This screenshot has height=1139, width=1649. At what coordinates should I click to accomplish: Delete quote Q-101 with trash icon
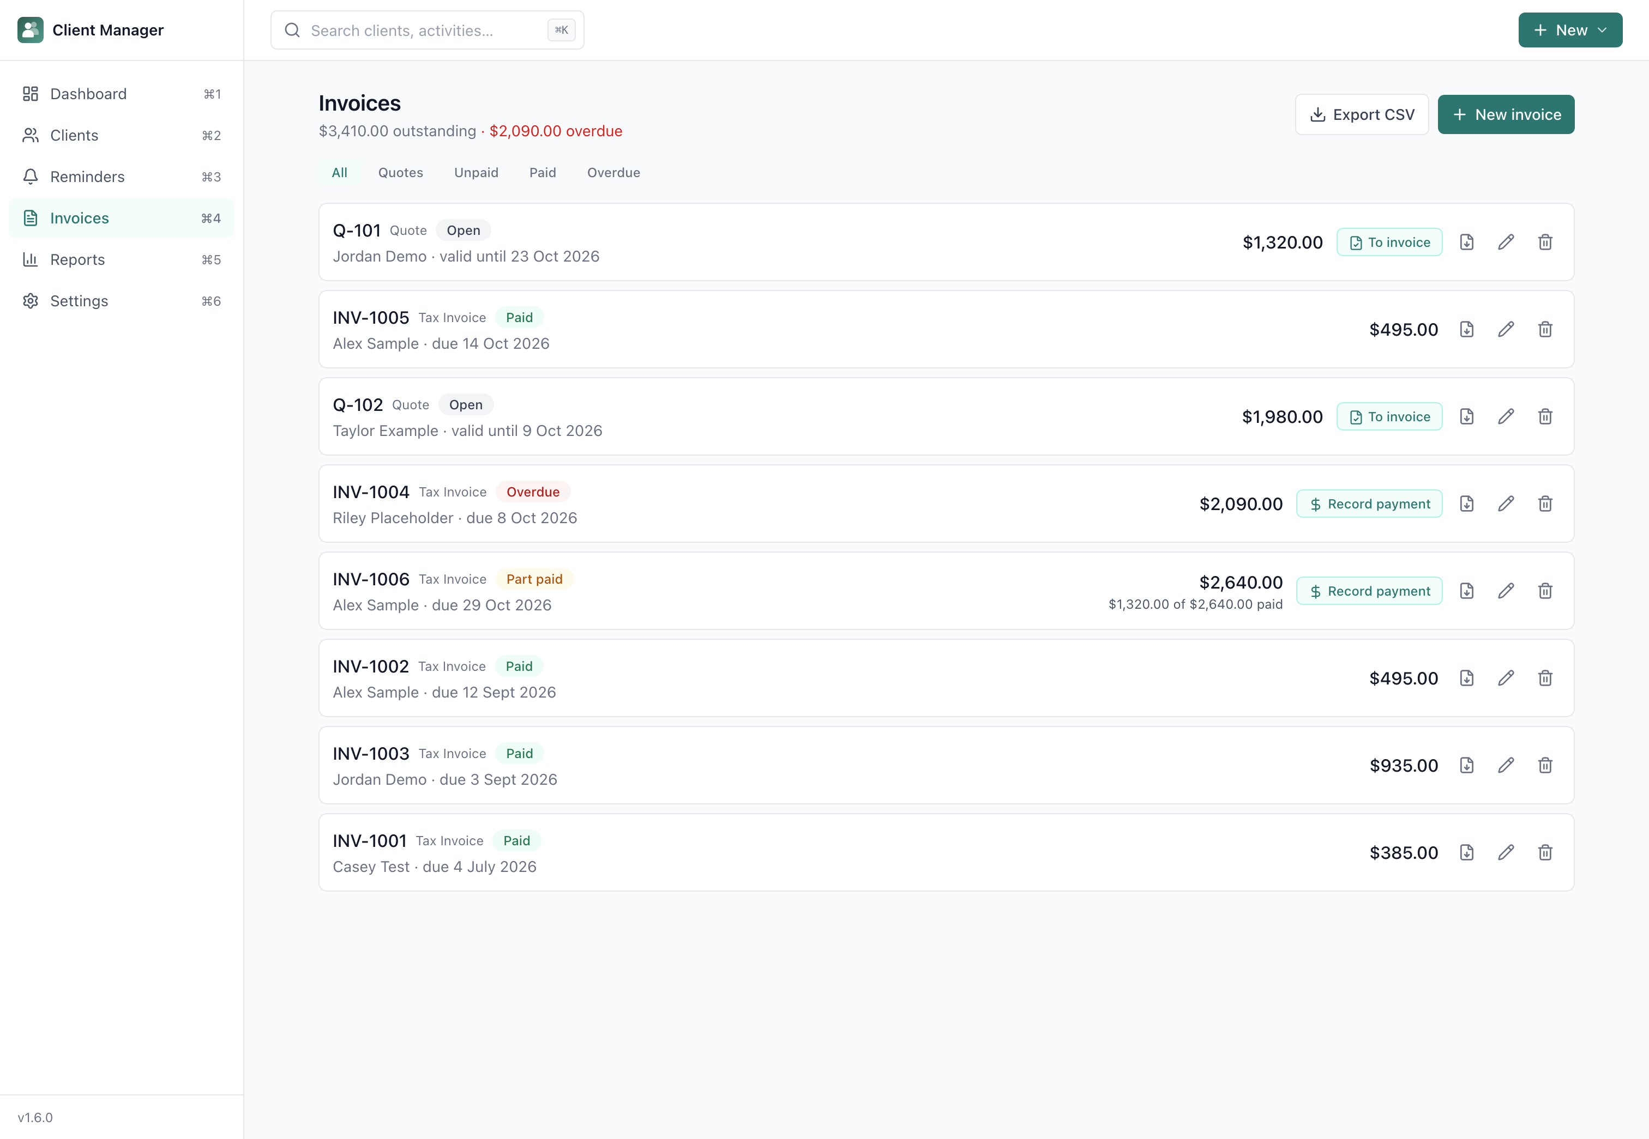pos(1545,242)
